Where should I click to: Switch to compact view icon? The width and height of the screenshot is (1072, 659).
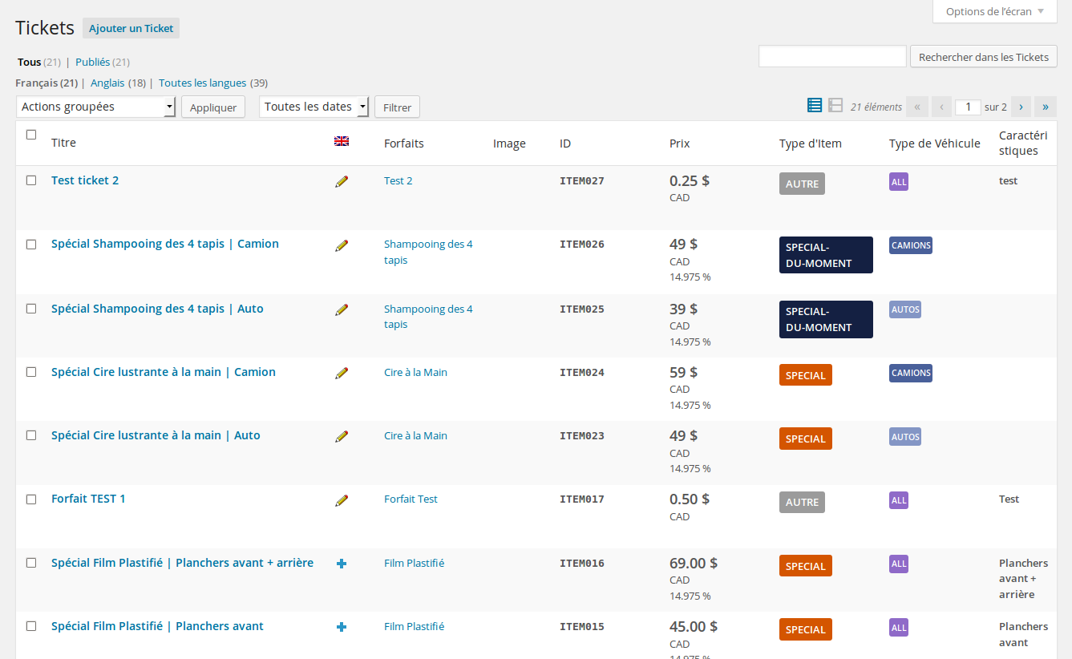click(x=835, y=105)
